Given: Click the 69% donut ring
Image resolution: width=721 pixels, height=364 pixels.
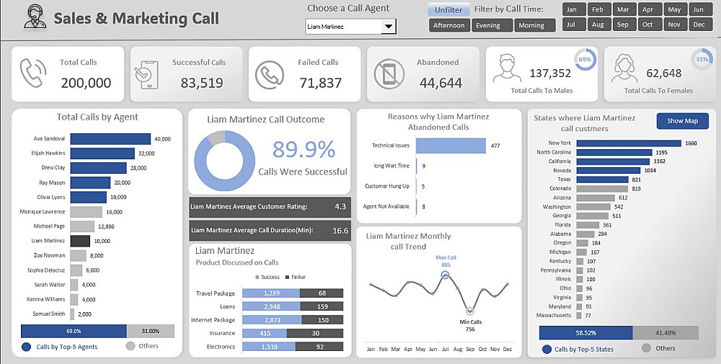Looking at the screenshot, I should (585, 59).
